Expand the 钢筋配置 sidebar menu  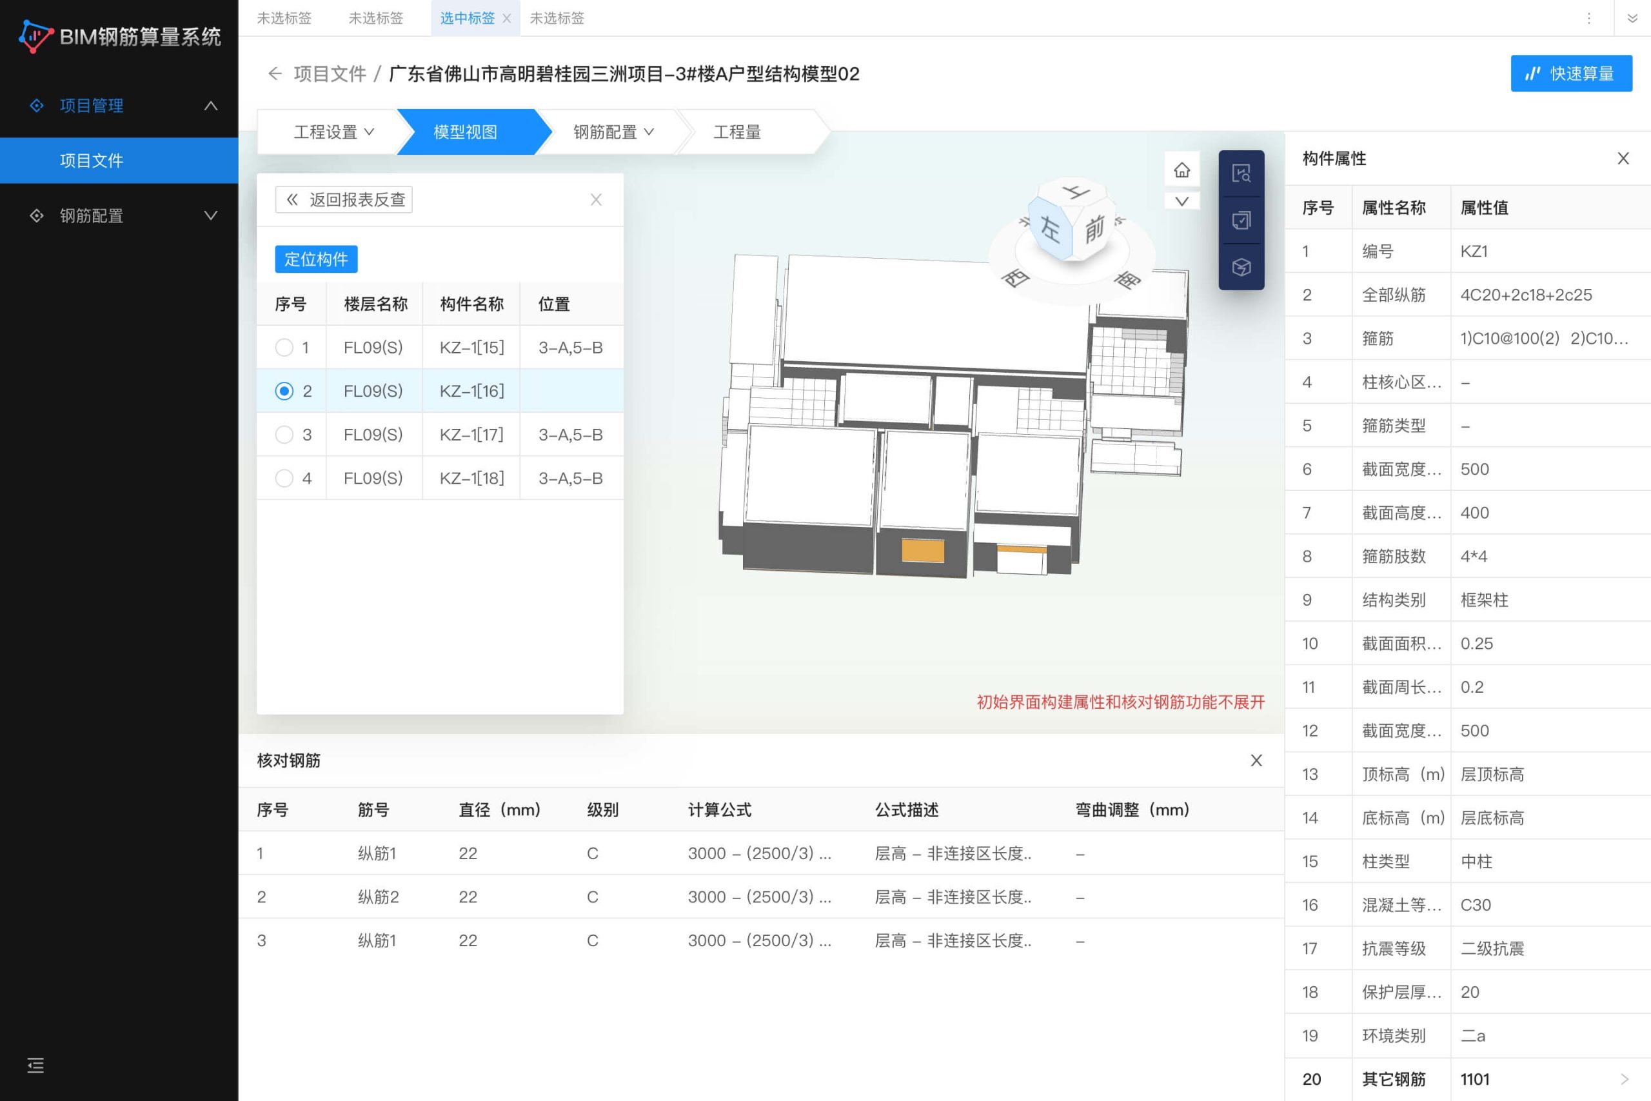pyautogui.click(x=119, y=215)
